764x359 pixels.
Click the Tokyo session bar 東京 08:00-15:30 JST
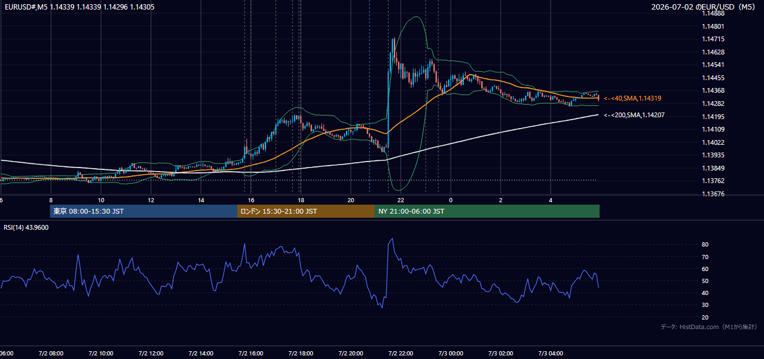coord(143,211)
